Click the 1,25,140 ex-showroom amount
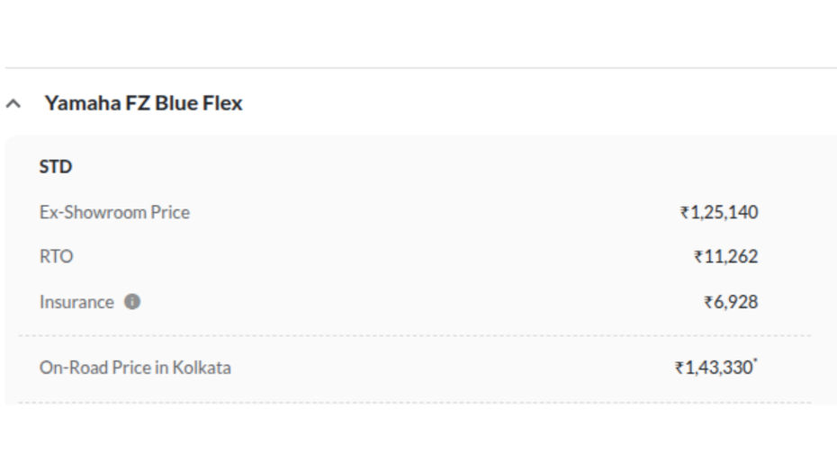The height and width of the screenshot is (470, 837). (x=724, y=212)
